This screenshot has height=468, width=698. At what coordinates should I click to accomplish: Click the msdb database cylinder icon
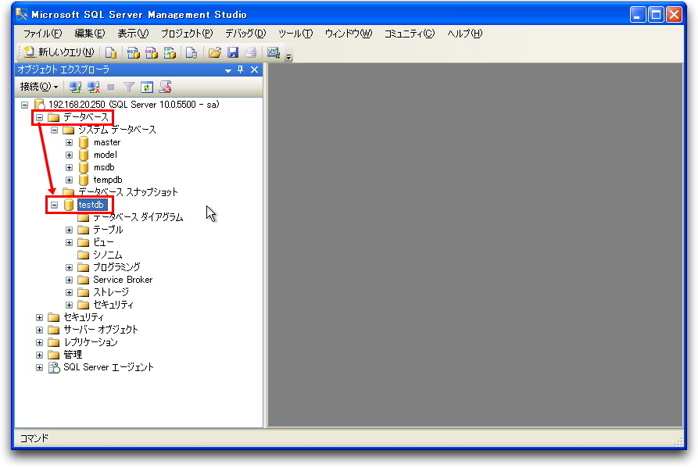tap(83, 167)
